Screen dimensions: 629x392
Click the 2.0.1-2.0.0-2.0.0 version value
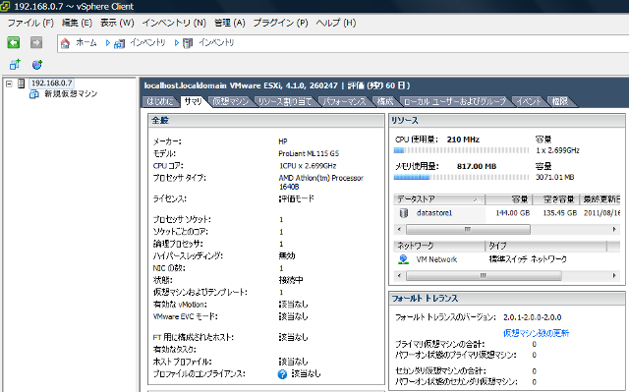pyautogui.click(x=533, y=317)
